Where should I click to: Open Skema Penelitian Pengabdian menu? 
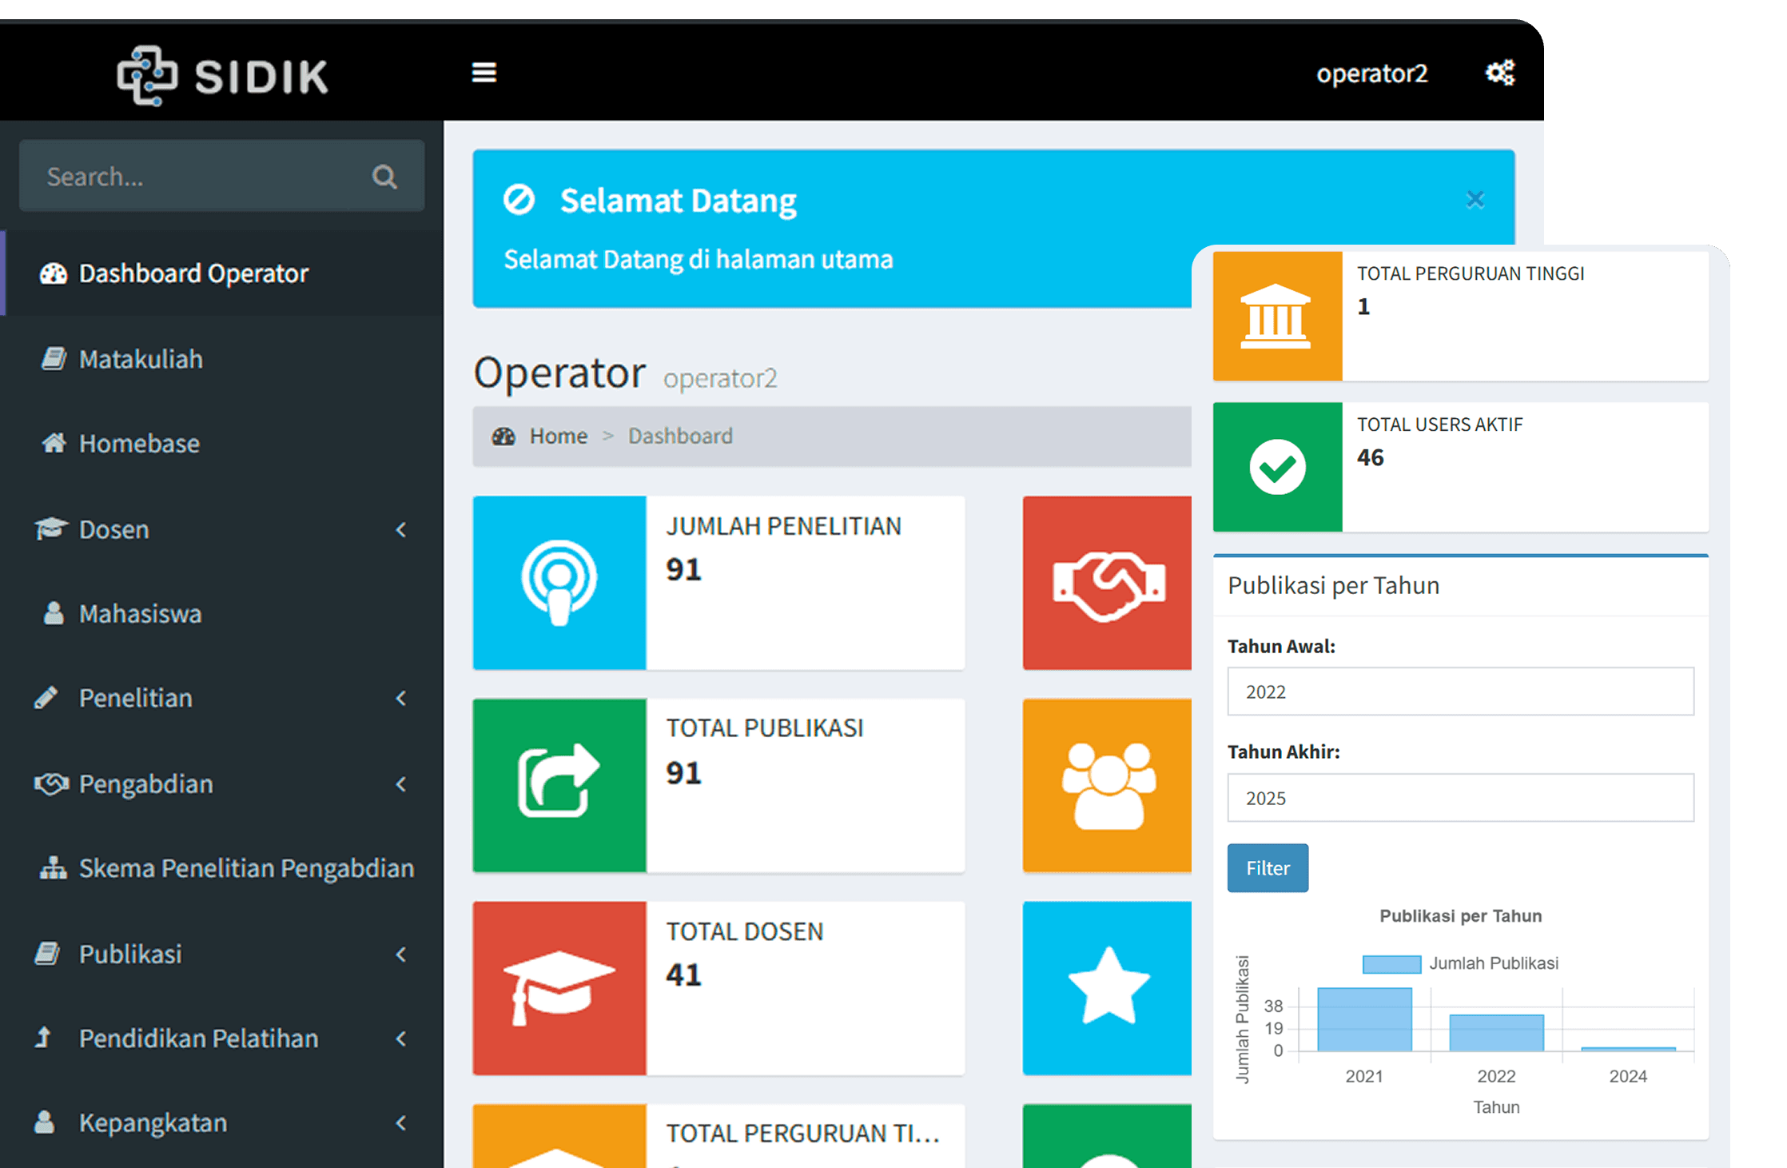(x=222, y=868)
